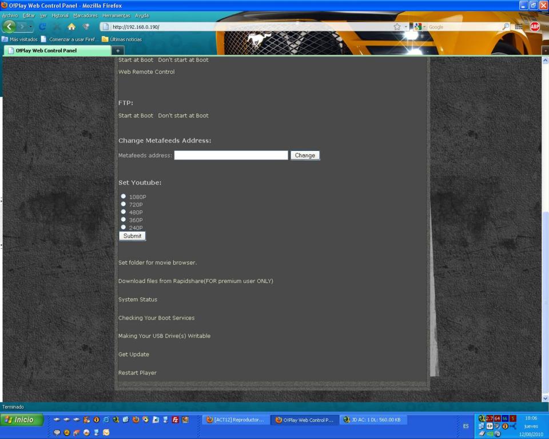Open the Historial menu
This screenshot has width=549, height=439.
(60, 15)
